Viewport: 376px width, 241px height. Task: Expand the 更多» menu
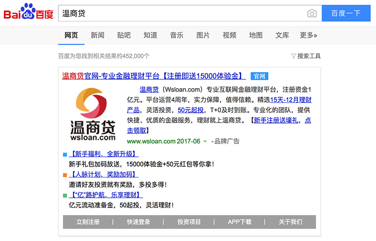(308, 35)
